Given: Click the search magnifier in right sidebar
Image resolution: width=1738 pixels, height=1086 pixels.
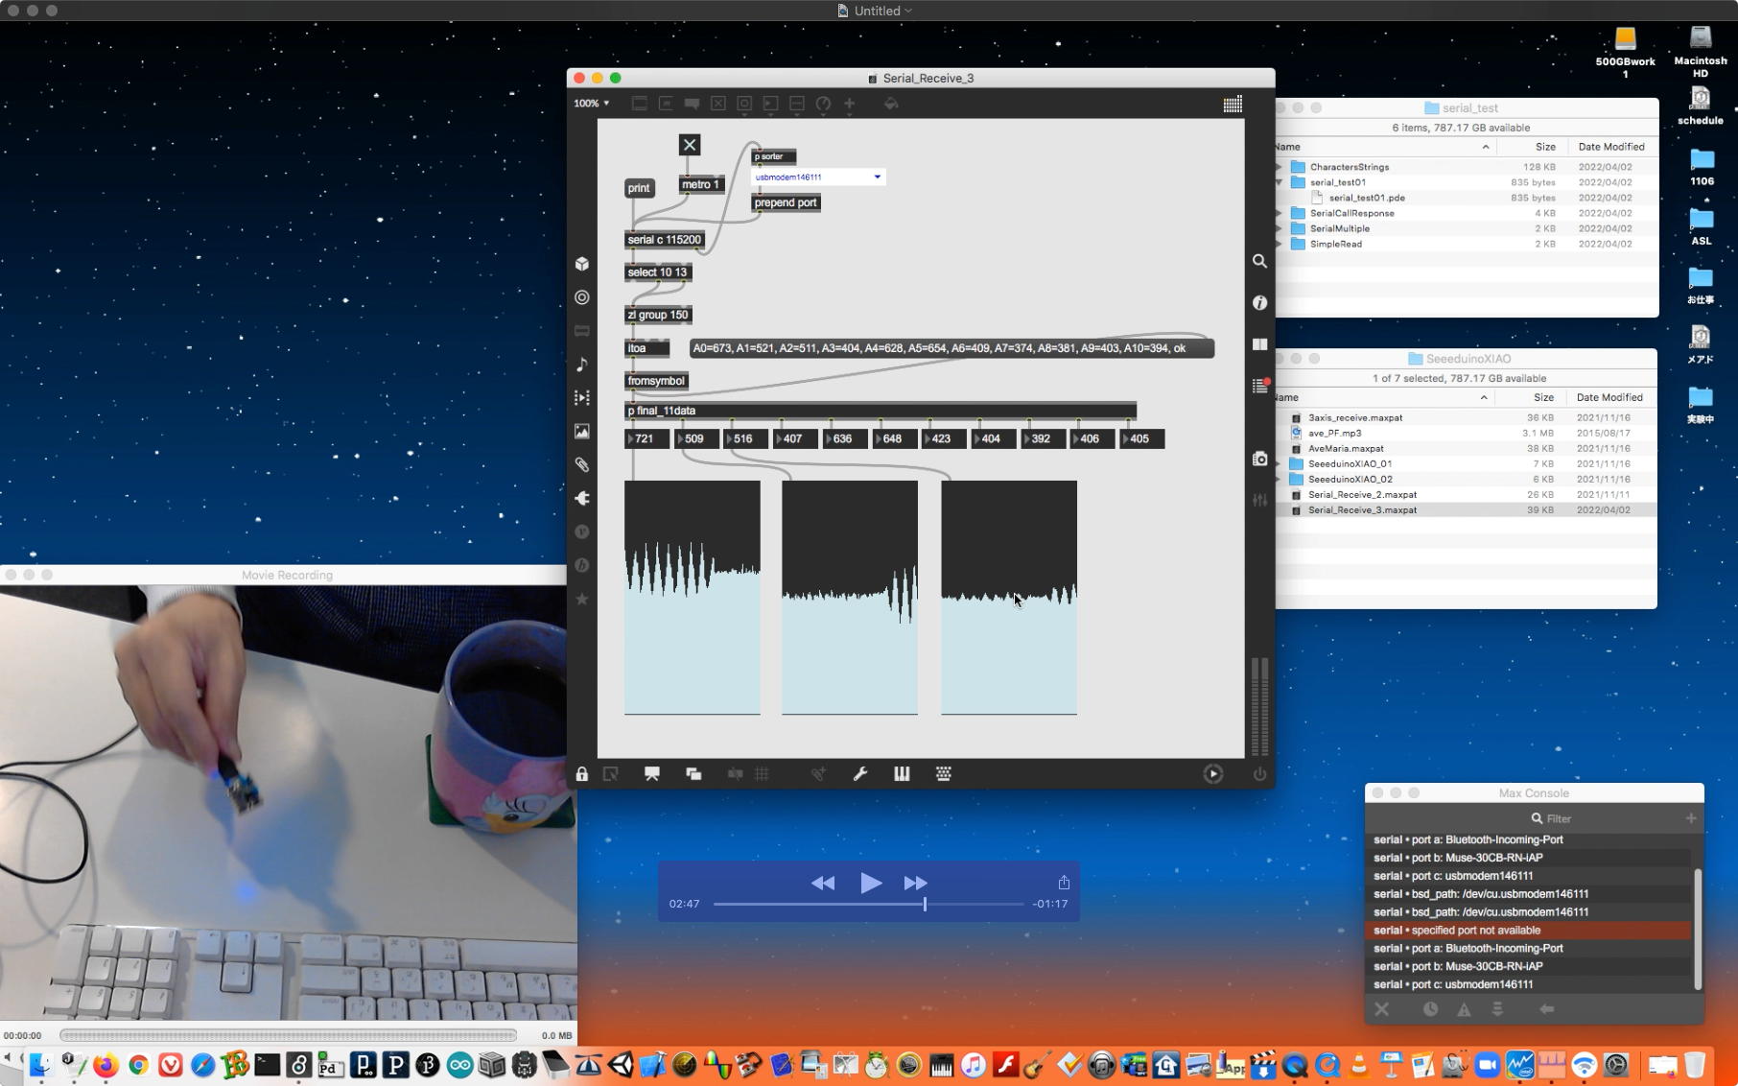Looking at the screenshot, I should pos(1259,262).
